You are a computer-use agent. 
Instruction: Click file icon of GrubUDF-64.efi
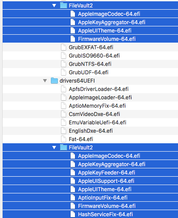click(64, 73)
